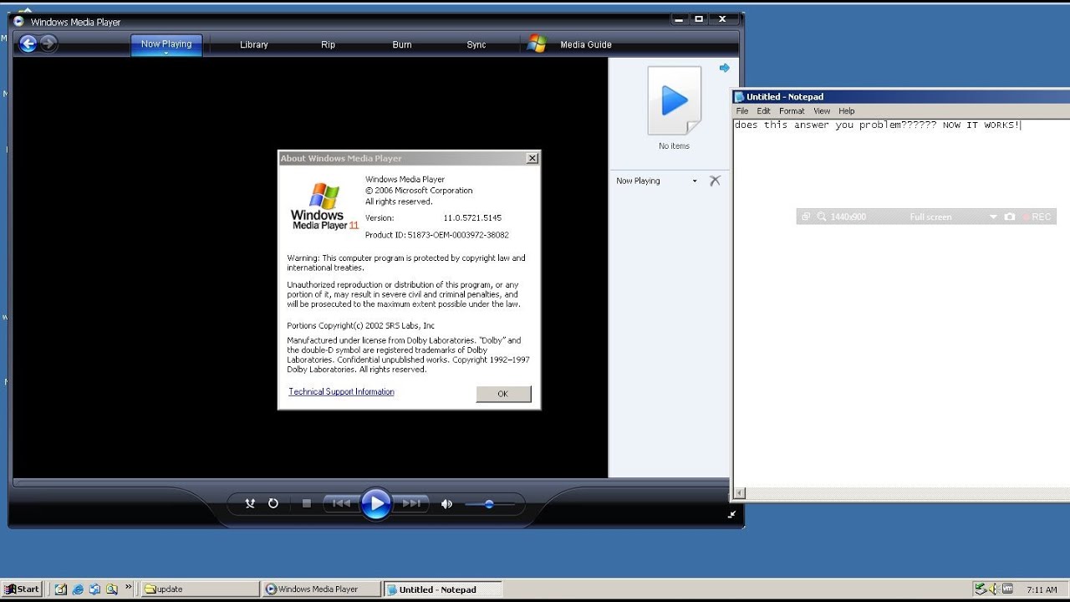Screen dimensions: 1070x602
Task: Switch to Untitled - Notepad taskbar button
Action: pyautogui.click(x=442, y=589)
